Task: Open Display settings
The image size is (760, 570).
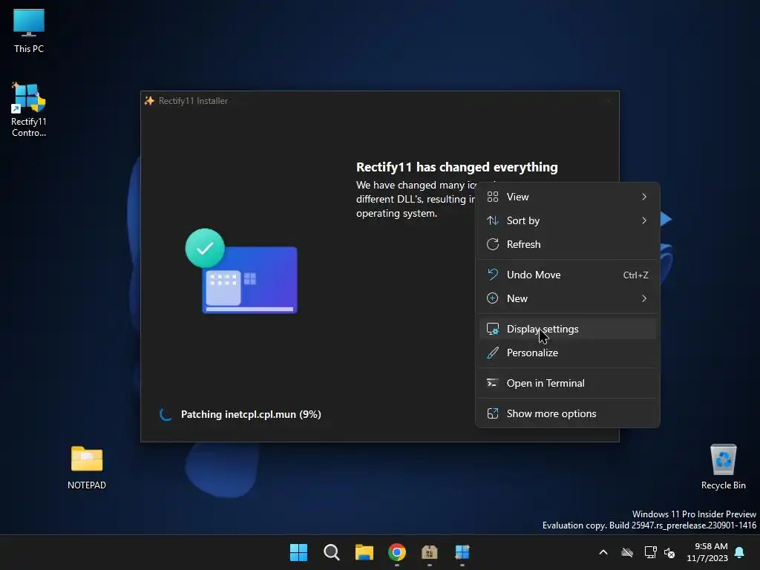Action: [568, 329]
